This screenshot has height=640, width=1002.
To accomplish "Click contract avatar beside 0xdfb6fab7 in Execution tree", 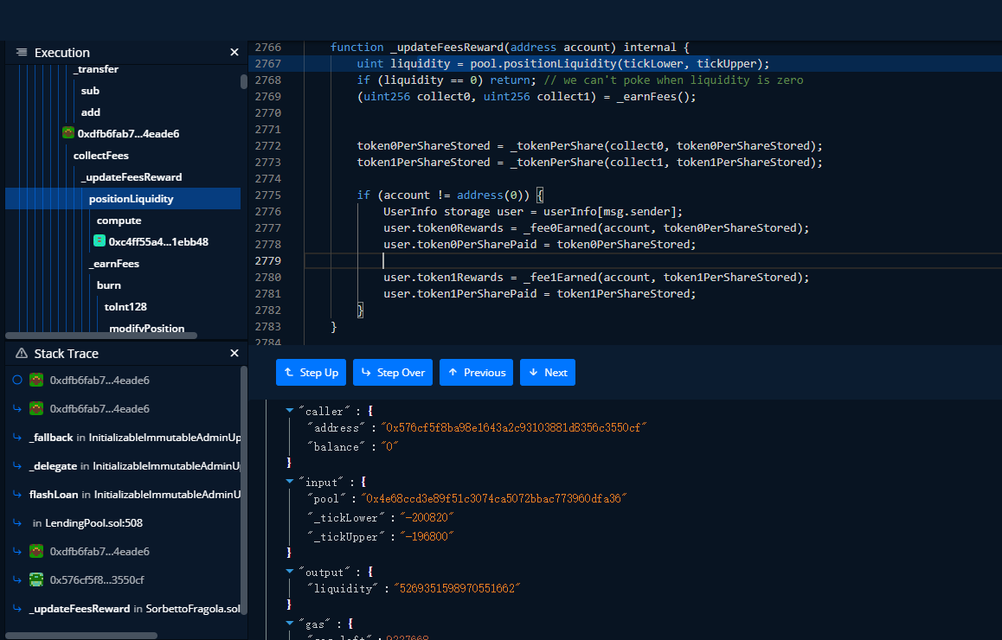I will tap(68, 133).
